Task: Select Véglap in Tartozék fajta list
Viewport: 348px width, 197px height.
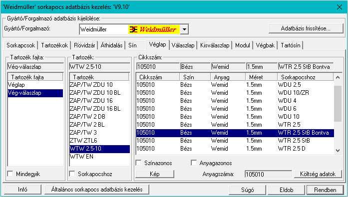Action: coord(35,85)
